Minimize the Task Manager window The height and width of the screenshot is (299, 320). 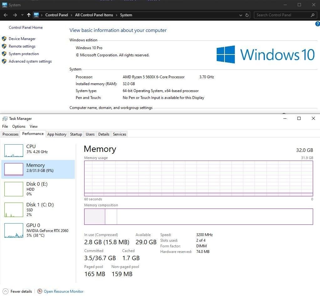click(x=285, y=118)
